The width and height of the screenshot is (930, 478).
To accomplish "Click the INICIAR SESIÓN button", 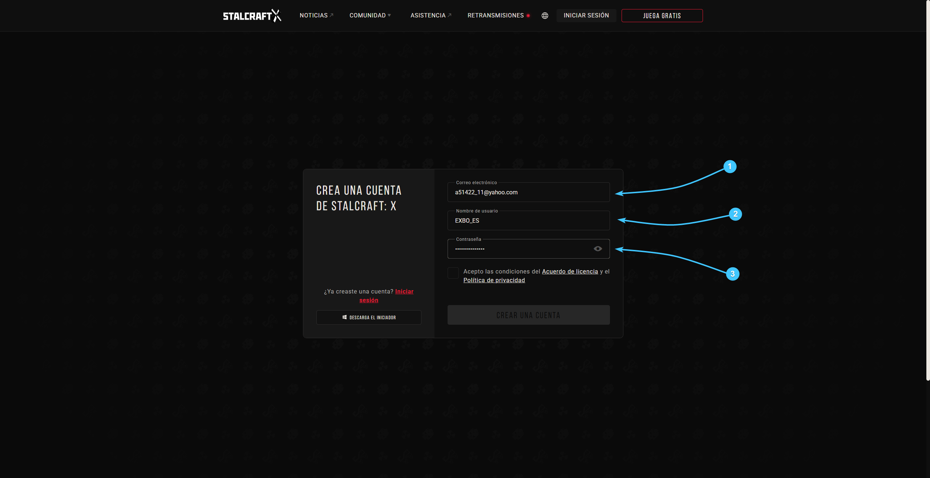I will (x=586, y=15).
